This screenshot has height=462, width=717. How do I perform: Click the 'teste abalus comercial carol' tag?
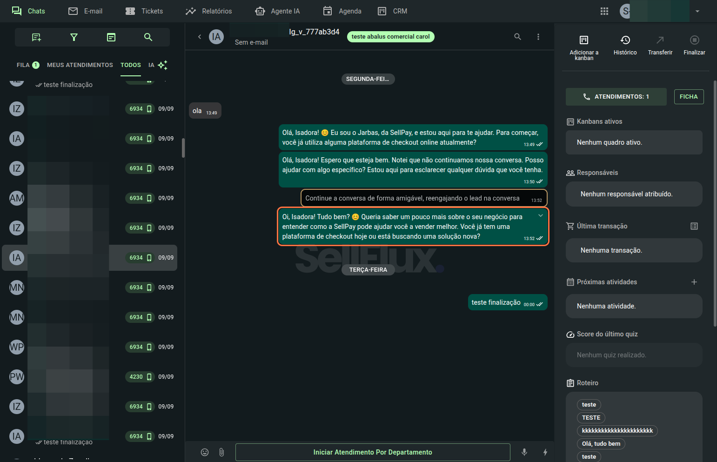(391, 37)
